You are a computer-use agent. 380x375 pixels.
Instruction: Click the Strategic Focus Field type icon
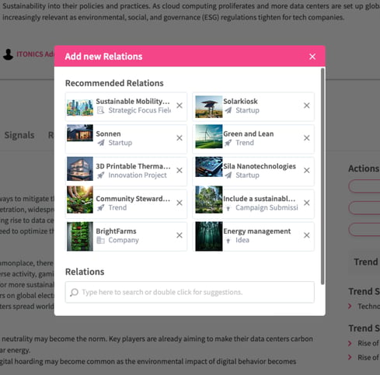pos(100,110)
